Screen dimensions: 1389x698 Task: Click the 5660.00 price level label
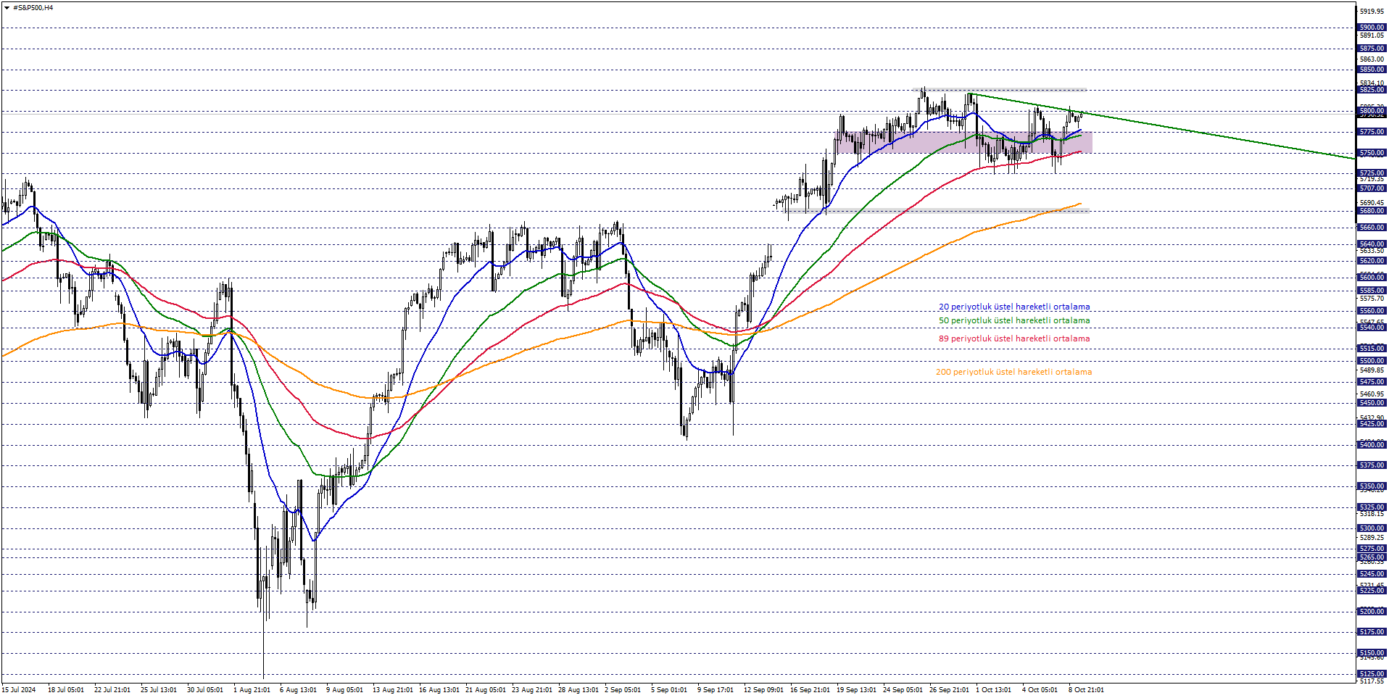point(1372,228)
